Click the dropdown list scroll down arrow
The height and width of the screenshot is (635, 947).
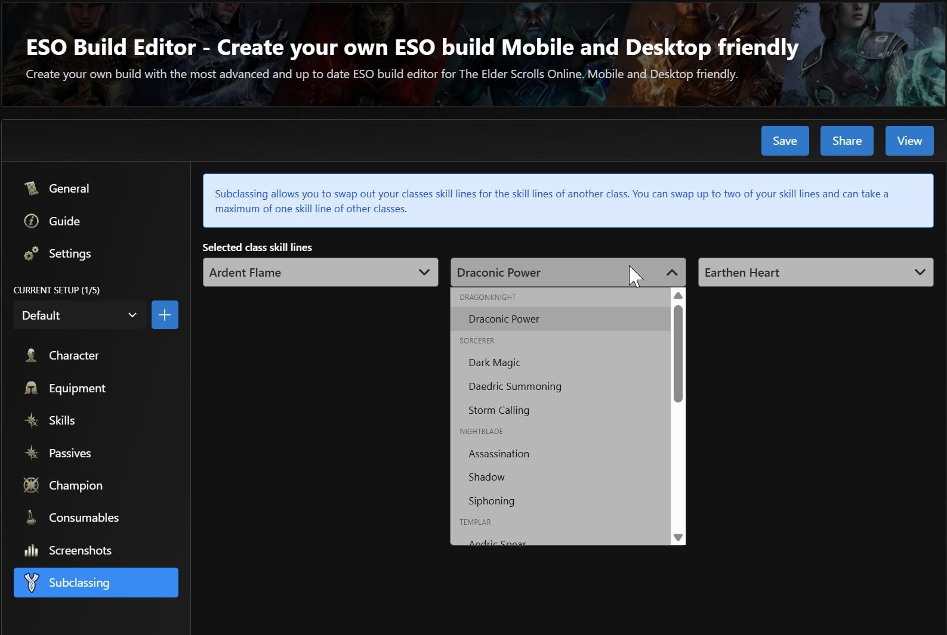678,537
